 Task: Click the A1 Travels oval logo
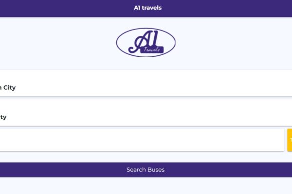coord(146,42)
